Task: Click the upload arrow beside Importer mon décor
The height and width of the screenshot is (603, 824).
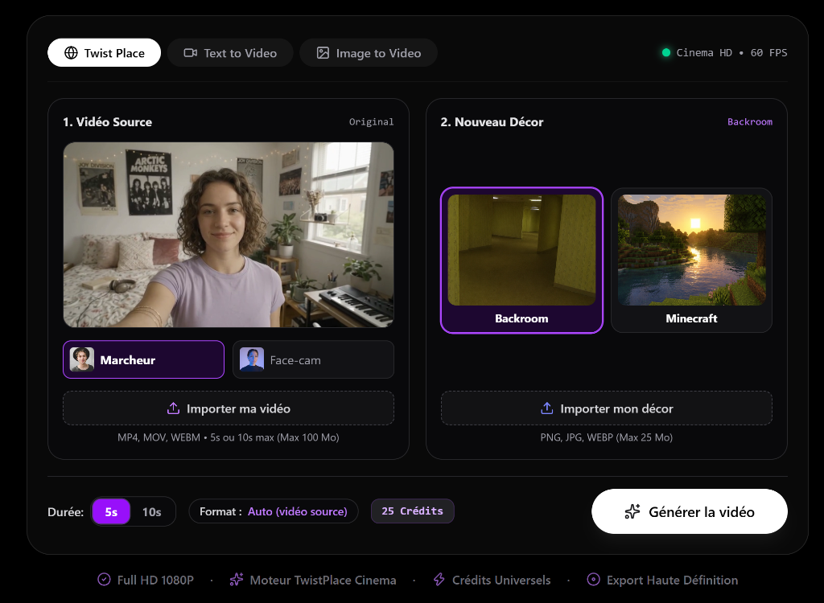Action: point(547,408)
